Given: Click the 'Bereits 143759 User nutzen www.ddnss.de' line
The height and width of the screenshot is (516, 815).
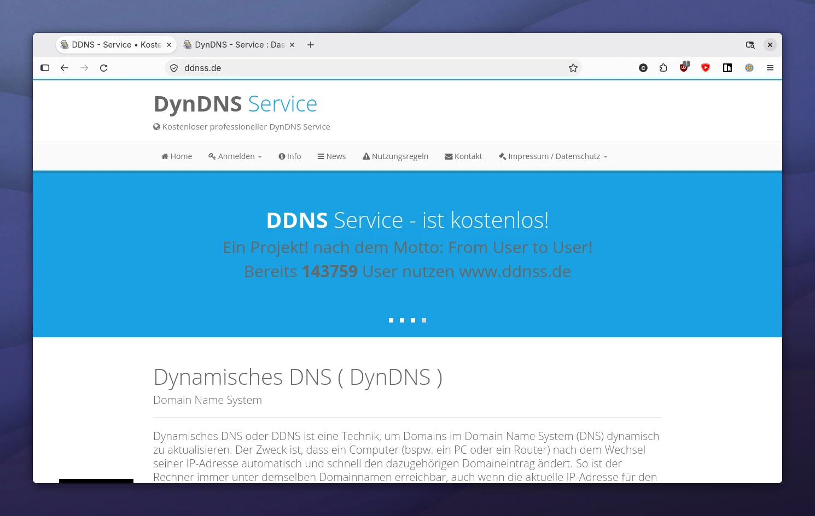Looking at the screenshot, I should [x=408, y=271].
